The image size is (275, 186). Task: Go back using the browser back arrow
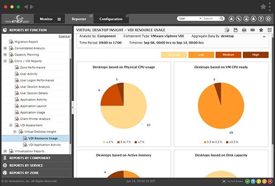[x=26, y=7]
